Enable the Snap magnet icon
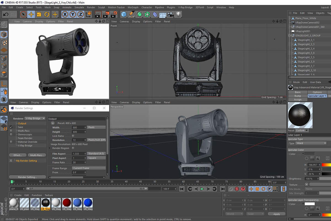Viewport: 331px width, 221px height. coord(4,109)
